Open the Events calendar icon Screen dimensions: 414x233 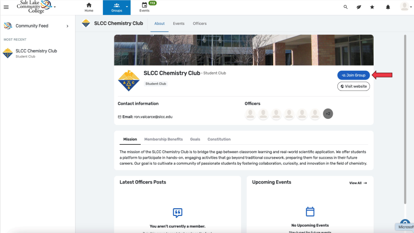pos(144,7)
